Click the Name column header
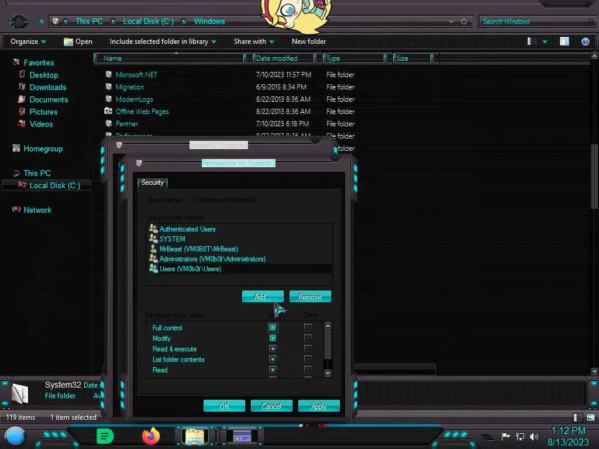The height and width of the screenshot is (449, 599). pos(170,58)
